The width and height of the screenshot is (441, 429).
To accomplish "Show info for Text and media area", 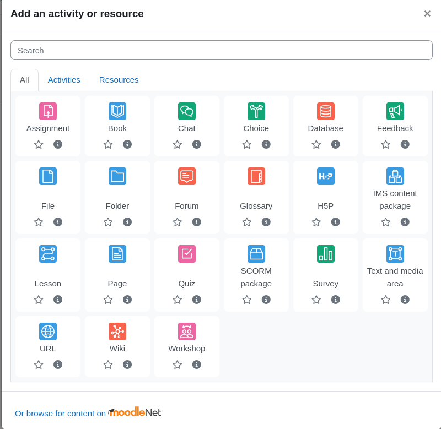I will click(x=405, y=300).
